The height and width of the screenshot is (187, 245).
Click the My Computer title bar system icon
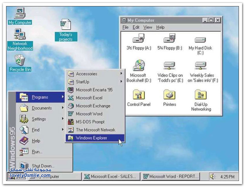(124, 20)
